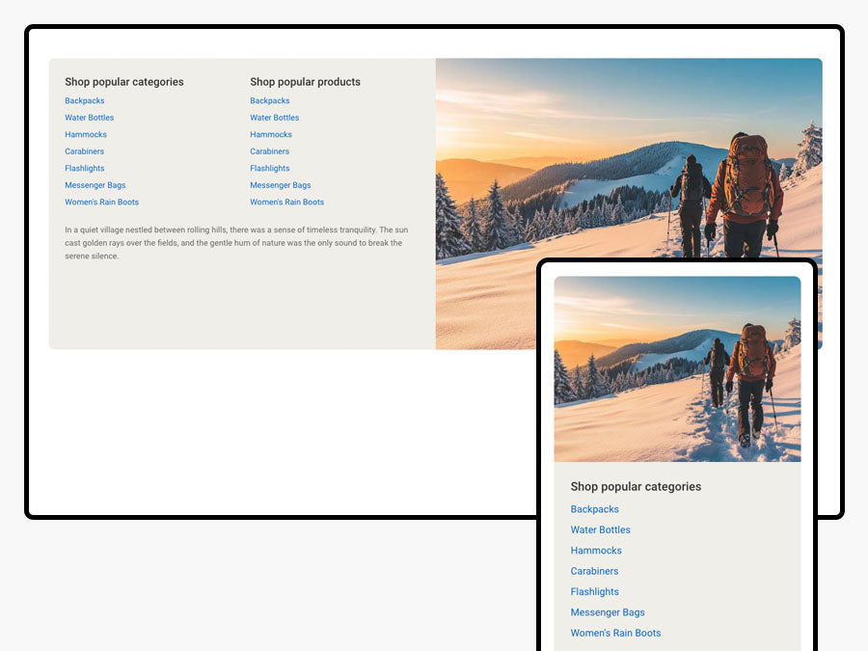
Task: Tap Backpacks link in the mobile layout
Action: [595, 509]
